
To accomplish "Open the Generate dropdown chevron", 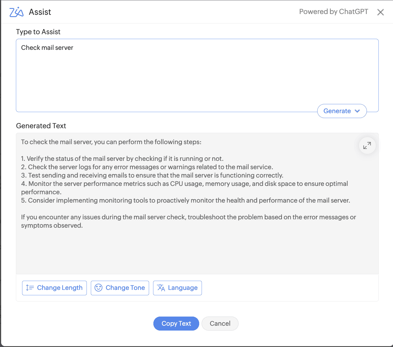I will (357, 111).
